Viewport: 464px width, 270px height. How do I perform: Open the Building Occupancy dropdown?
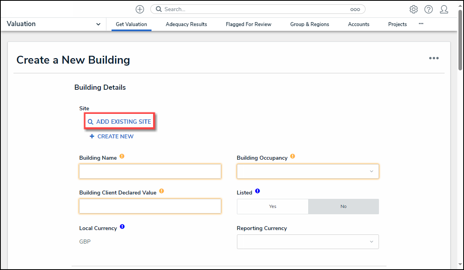[308, 172]
